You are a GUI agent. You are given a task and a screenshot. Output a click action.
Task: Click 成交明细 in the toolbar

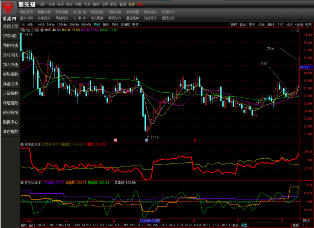point(97,18)
